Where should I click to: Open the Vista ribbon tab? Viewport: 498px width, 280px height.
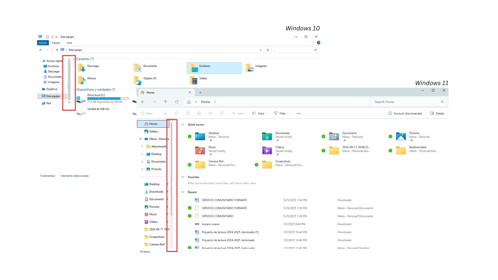(x=69, y=43)
